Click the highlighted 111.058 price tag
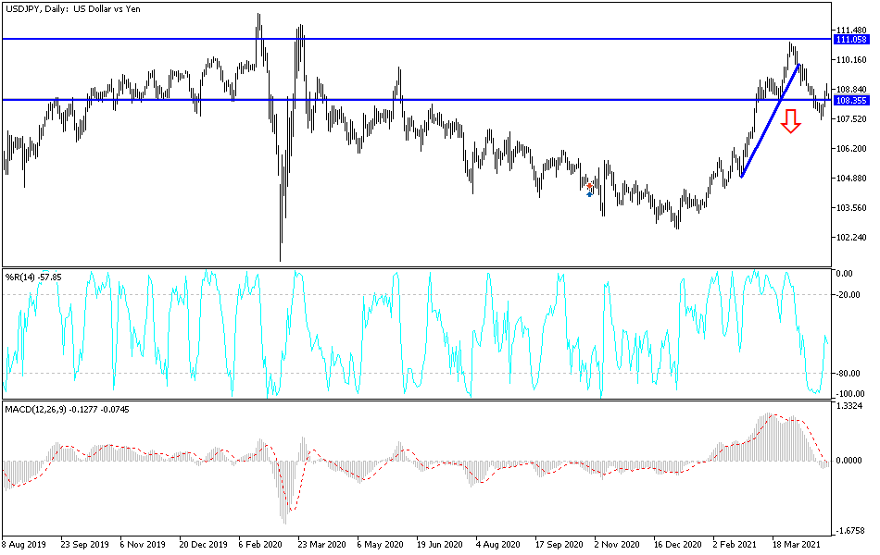Viewport: 880px width, 555px height. 853,41
